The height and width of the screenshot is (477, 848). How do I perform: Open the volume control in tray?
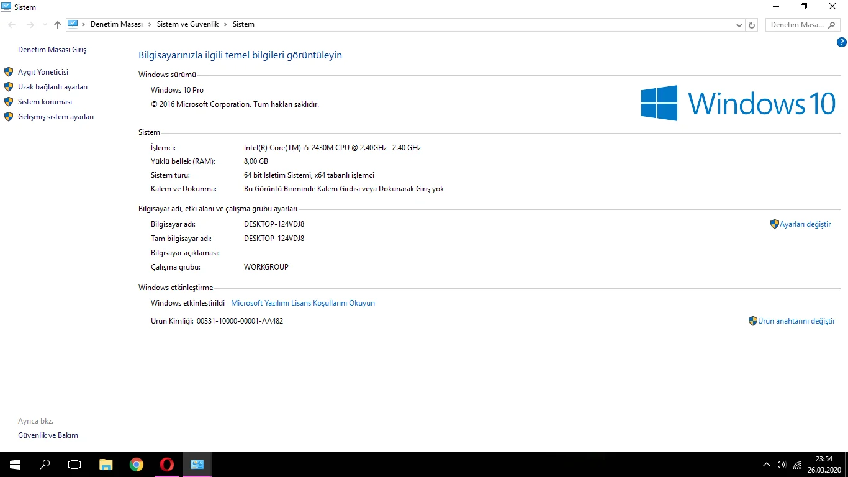[781, 465]
